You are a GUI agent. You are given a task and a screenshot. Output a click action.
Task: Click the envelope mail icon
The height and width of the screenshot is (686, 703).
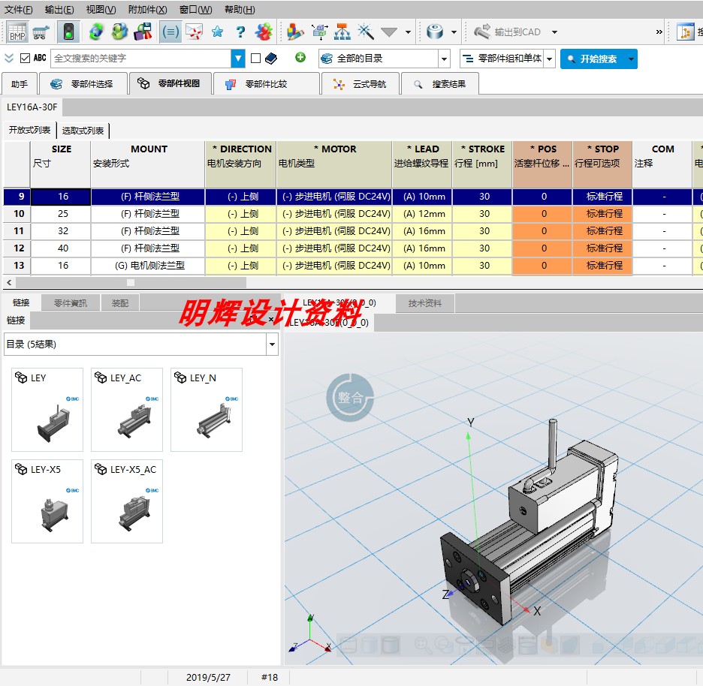pyautogui.click(x=195, y=32)
